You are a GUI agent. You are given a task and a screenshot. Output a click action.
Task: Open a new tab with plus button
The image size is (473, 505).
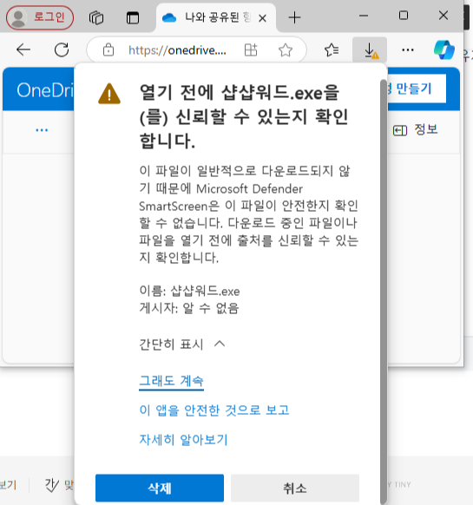(294, 17)
